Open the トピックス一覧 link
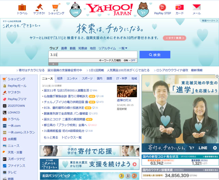 (x=72, y=137)
